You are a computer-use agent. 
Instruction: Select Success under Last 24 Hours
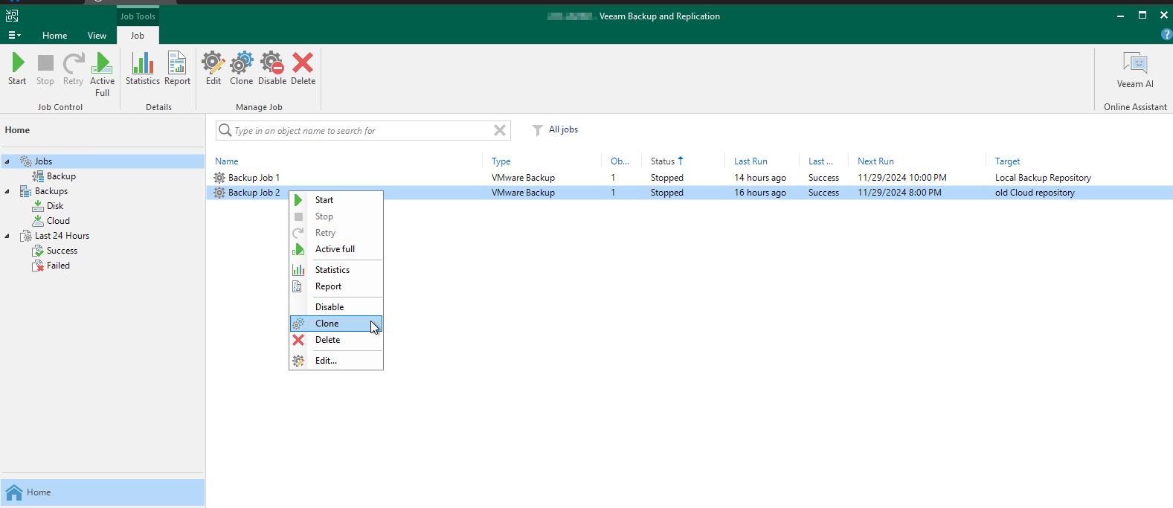click(62, 251)
